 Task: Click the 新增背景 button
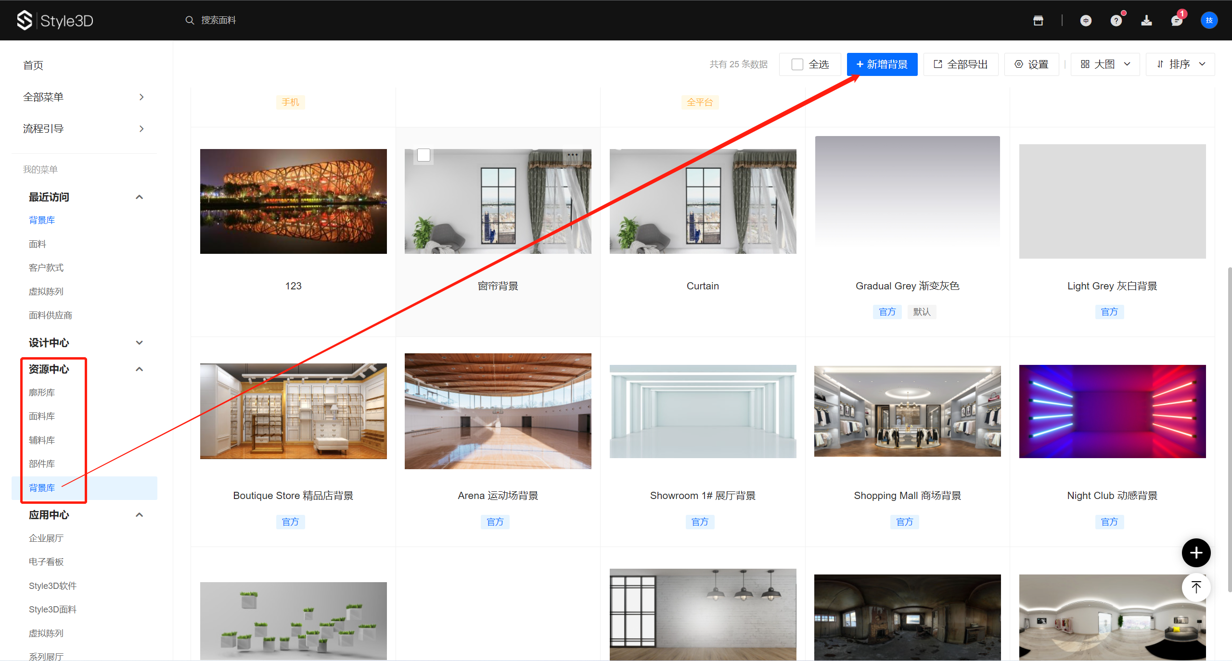pos(882,64)
